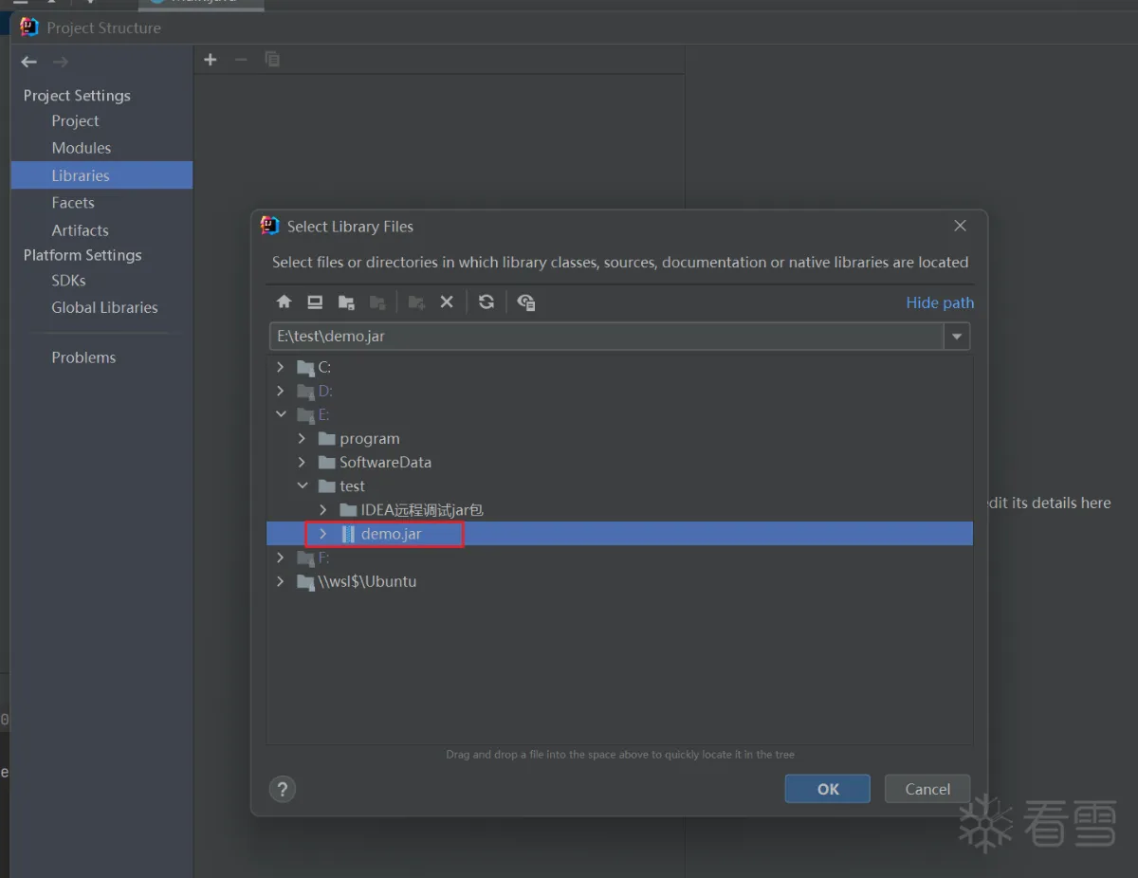Click the Project directory toolbar icon
The image size is (1138, 878).
tap(346, 302)
